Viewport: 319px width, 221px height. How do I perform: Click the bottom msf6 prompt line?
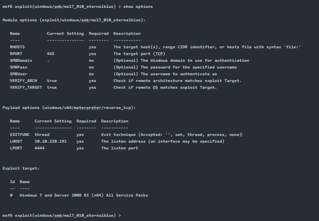62,215
